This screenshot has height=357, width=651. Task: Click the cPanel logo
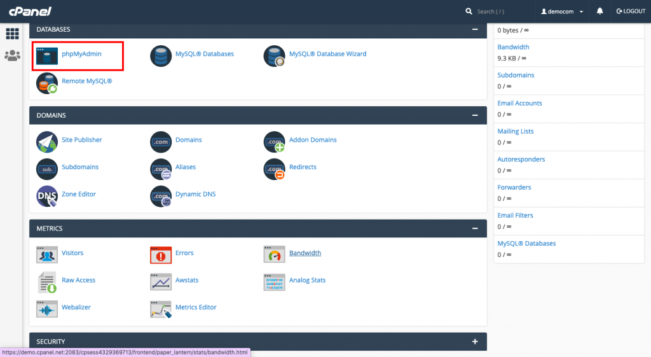coord(30,11)
